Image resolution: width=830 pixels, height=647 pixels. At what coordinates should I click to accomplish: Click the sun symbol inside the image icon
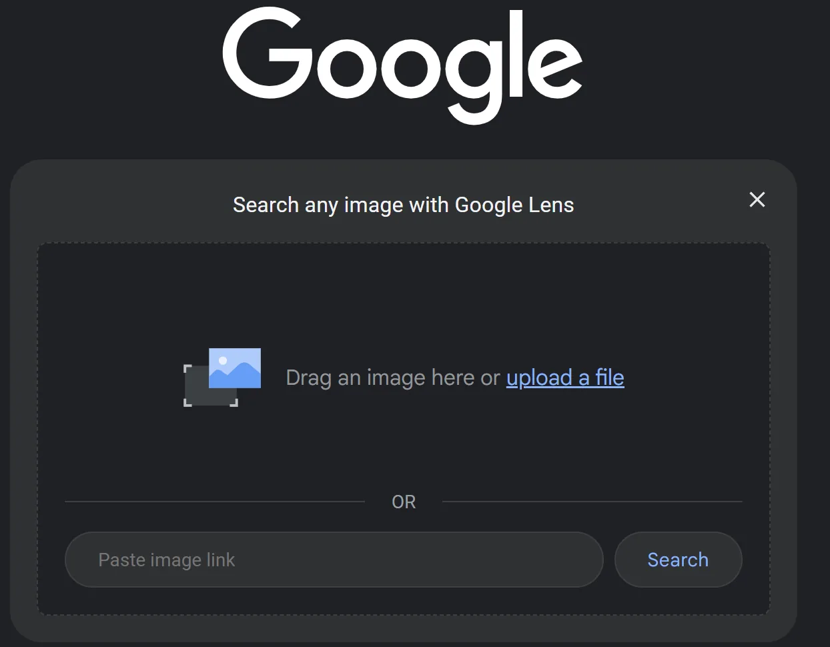(x=222, y=360)
